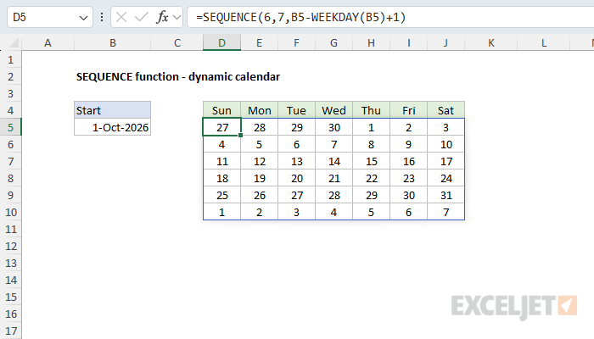The image size is (594, 339).
Task: Click the 'Fri' calendar header cell
Action: click(x=409, y=110)
